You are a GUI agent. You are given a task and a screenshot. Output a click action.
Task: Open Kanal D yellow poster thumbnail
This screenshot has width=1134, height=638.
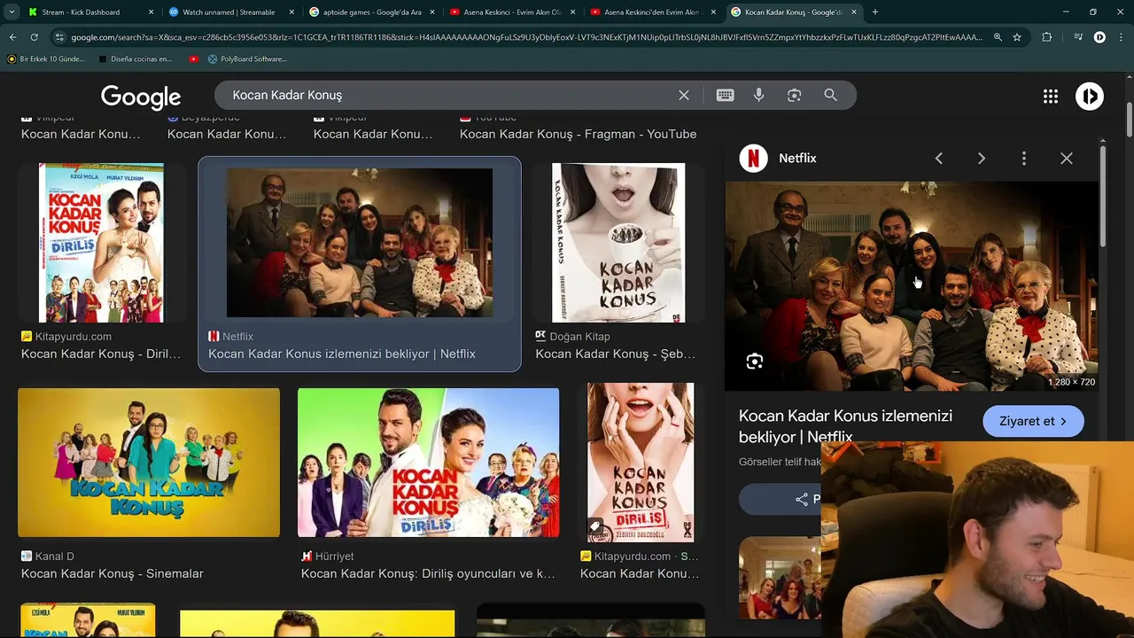click(149, 463)
